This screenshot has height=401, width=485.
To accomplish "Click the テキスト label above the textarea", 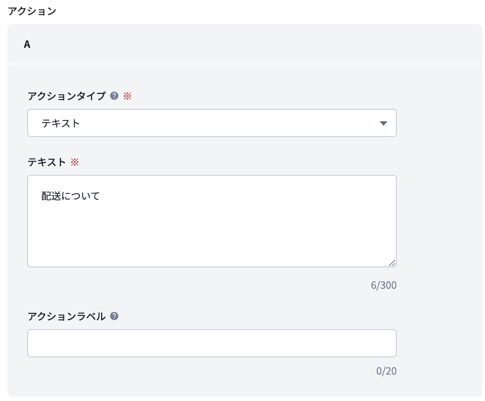I will pos(47,162).
